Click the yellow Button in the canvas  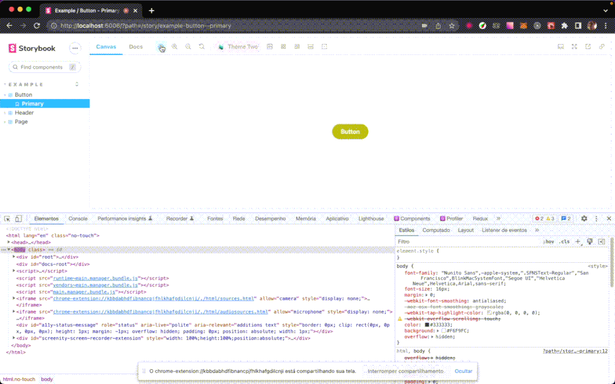350,132
